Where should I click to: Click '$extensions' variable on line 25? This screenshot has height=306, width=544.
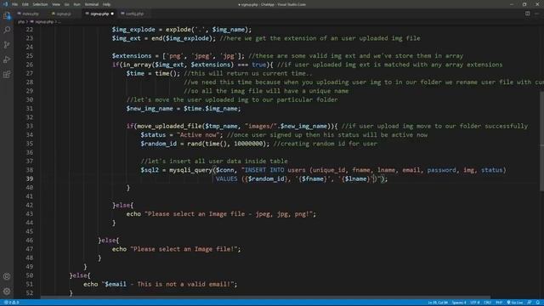click(x=132, y=56)
